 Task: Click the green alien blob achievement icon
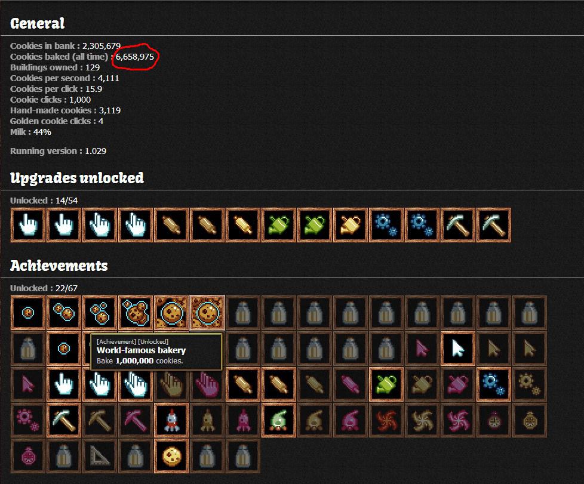(279, 420)
